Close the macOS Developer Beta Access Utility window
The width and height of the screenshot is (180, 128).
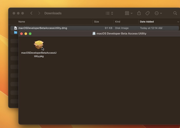pos(21,34)
